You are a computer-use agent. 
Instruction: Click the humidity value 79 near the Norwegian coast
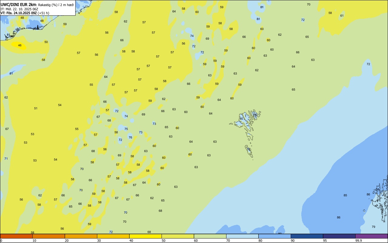(x=373, y=227)
